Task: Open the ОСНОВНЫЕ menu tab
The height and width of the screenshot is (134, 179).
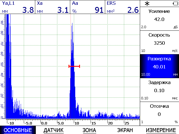Action: click(18, 130)
